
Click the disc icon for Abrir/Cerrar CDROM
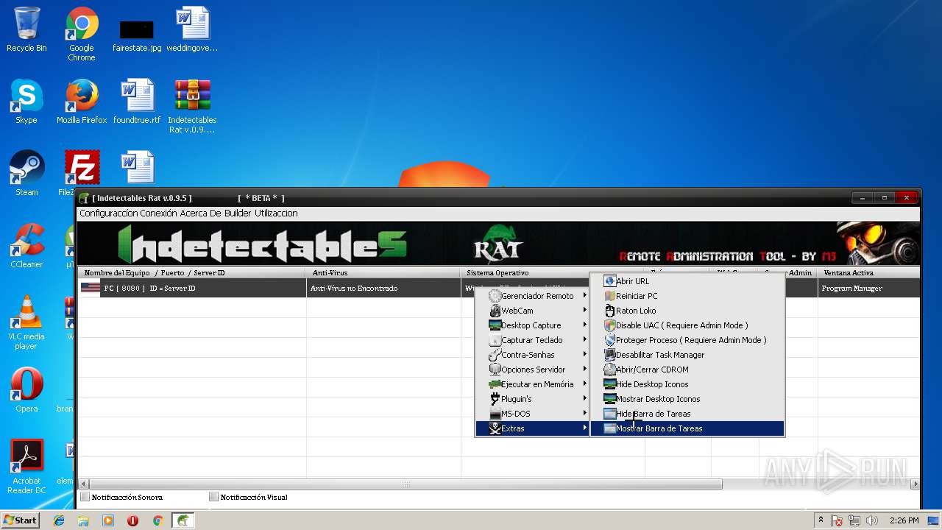pyautogui.click(x=609, y=370)
